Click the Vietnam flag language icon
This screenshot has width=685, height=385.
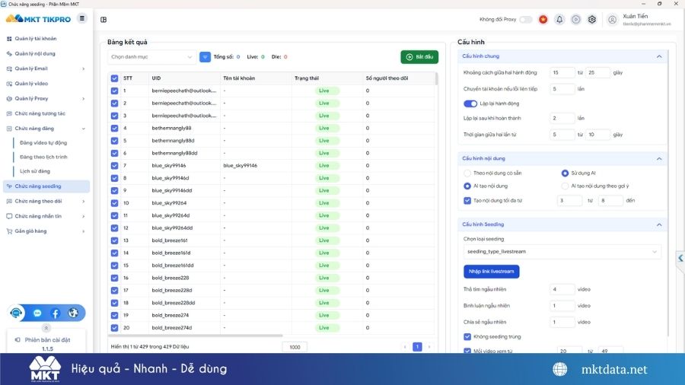click(x=543, y=20)
